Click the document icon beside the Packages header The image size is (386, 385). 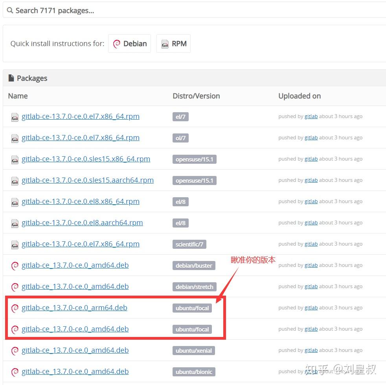pos(11,78)
